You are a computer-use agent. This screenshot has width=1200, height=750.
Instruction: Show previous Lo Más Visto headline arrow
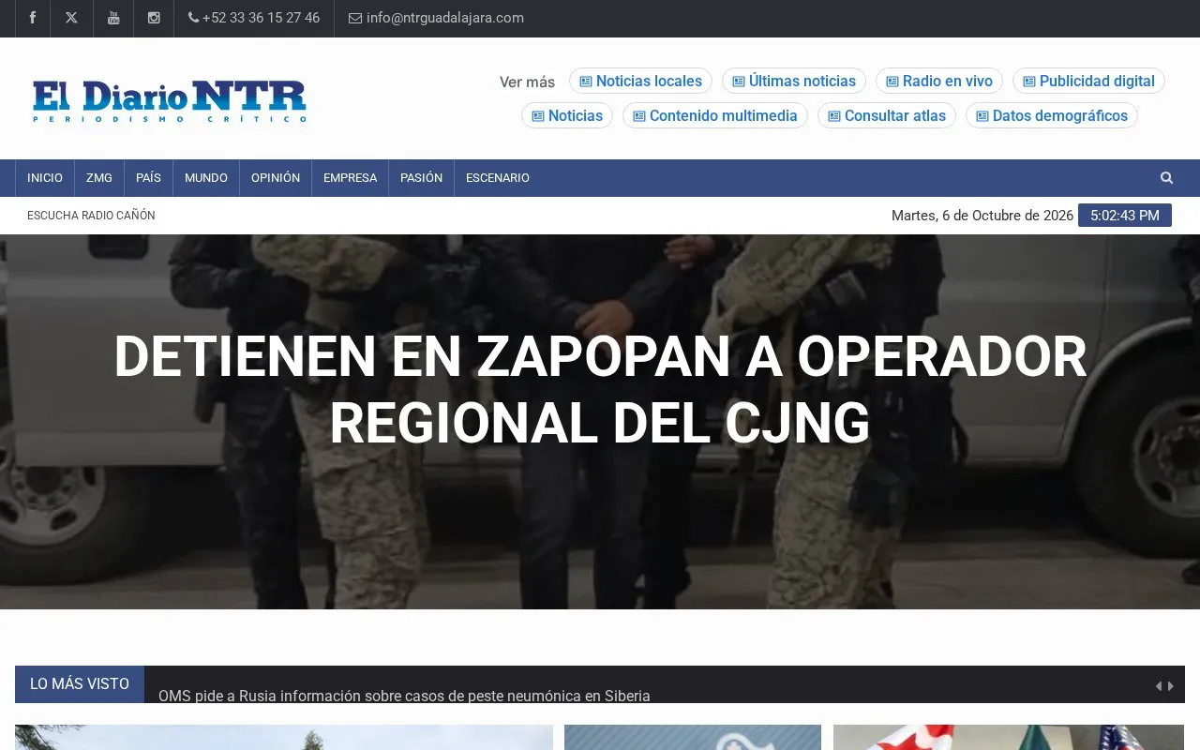1159,686
